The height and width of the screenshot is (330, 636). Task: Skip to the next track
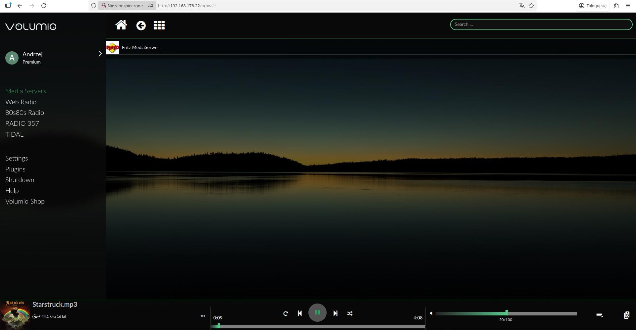coord(335,313)
